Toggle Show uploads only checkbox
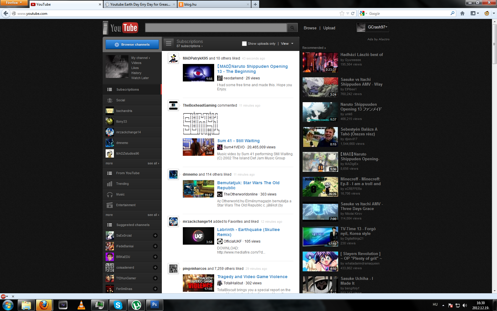Image resolution: width=497 pixels, height=311 pixels. pos(244,44)
